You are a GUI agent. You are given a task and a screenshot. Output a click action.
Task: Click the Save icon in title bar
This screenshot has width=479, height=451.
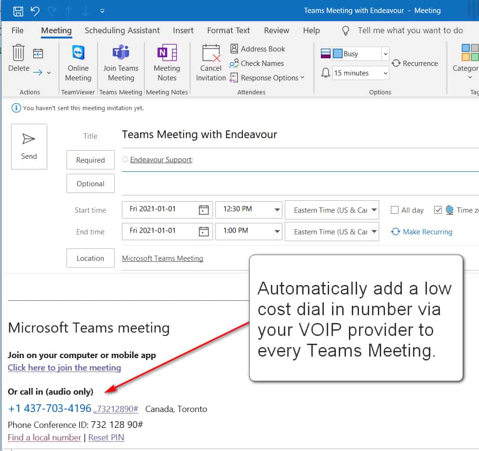(18, 11)
